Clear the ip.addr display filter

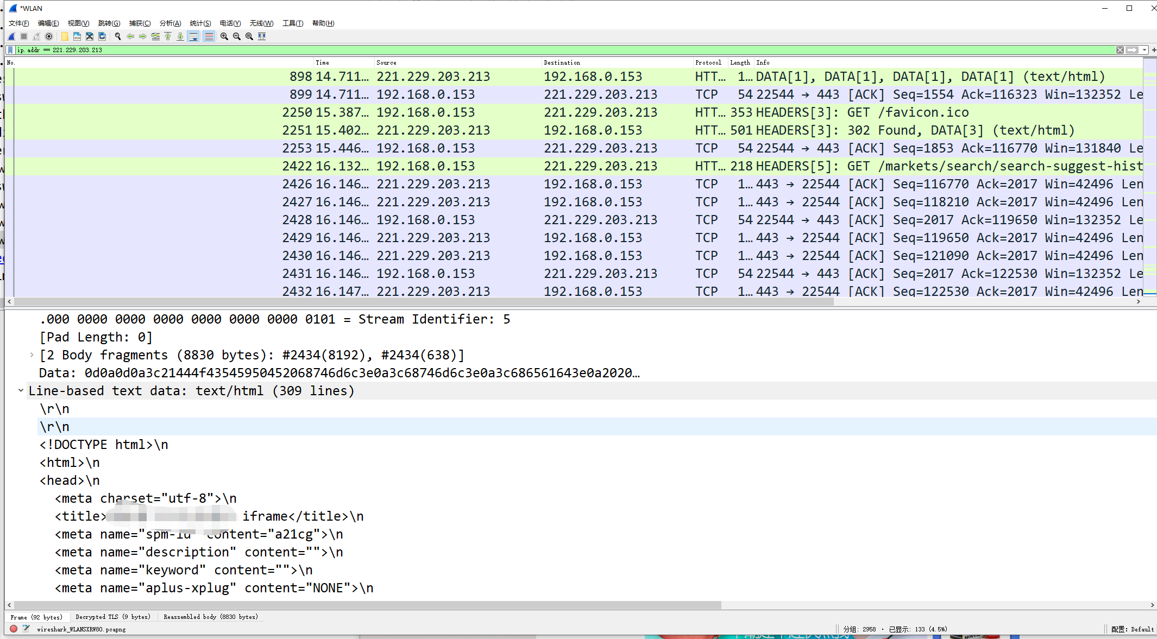[1120, 50]
